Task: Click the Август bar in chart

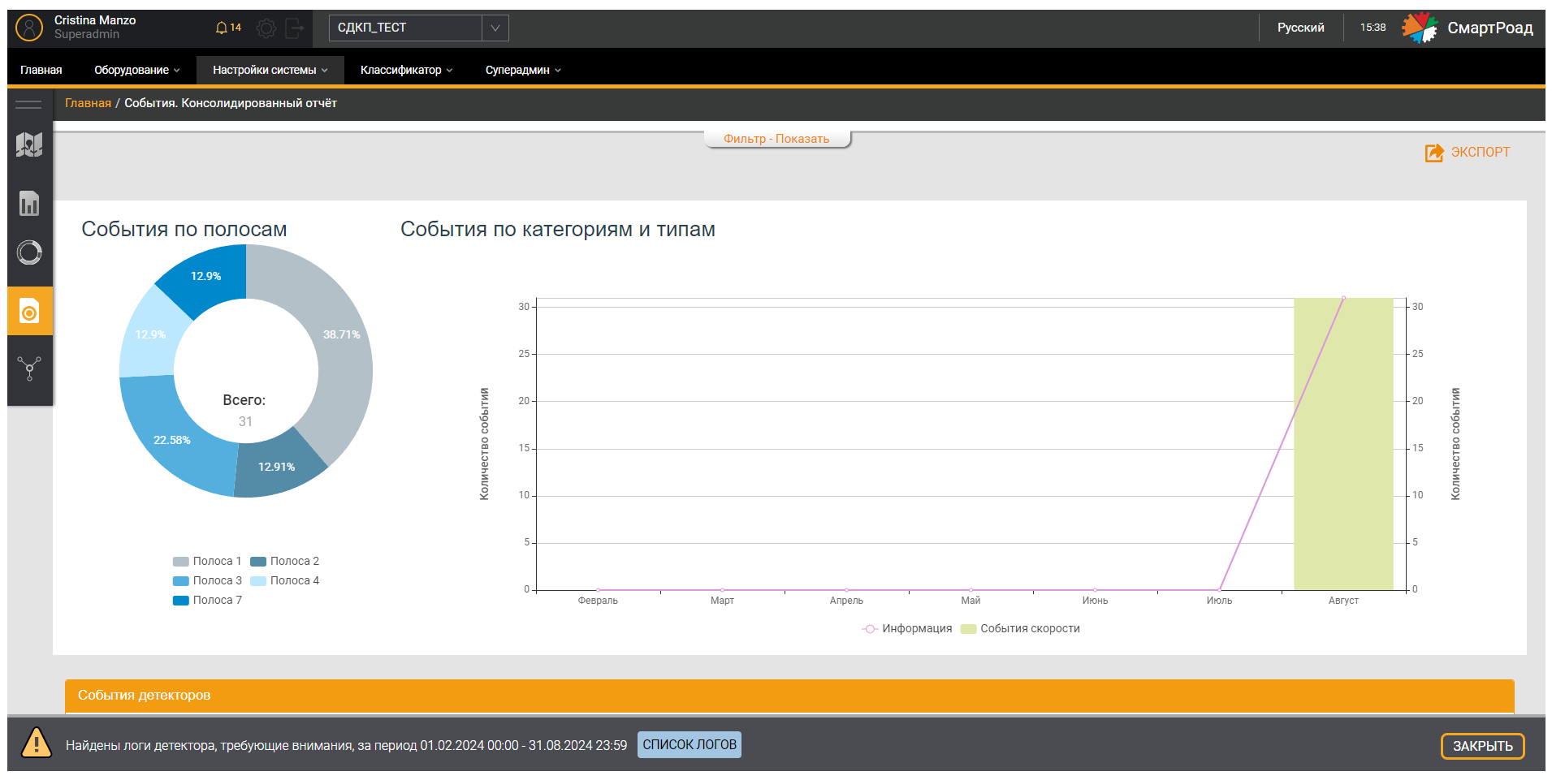Action: point(1343,444)
